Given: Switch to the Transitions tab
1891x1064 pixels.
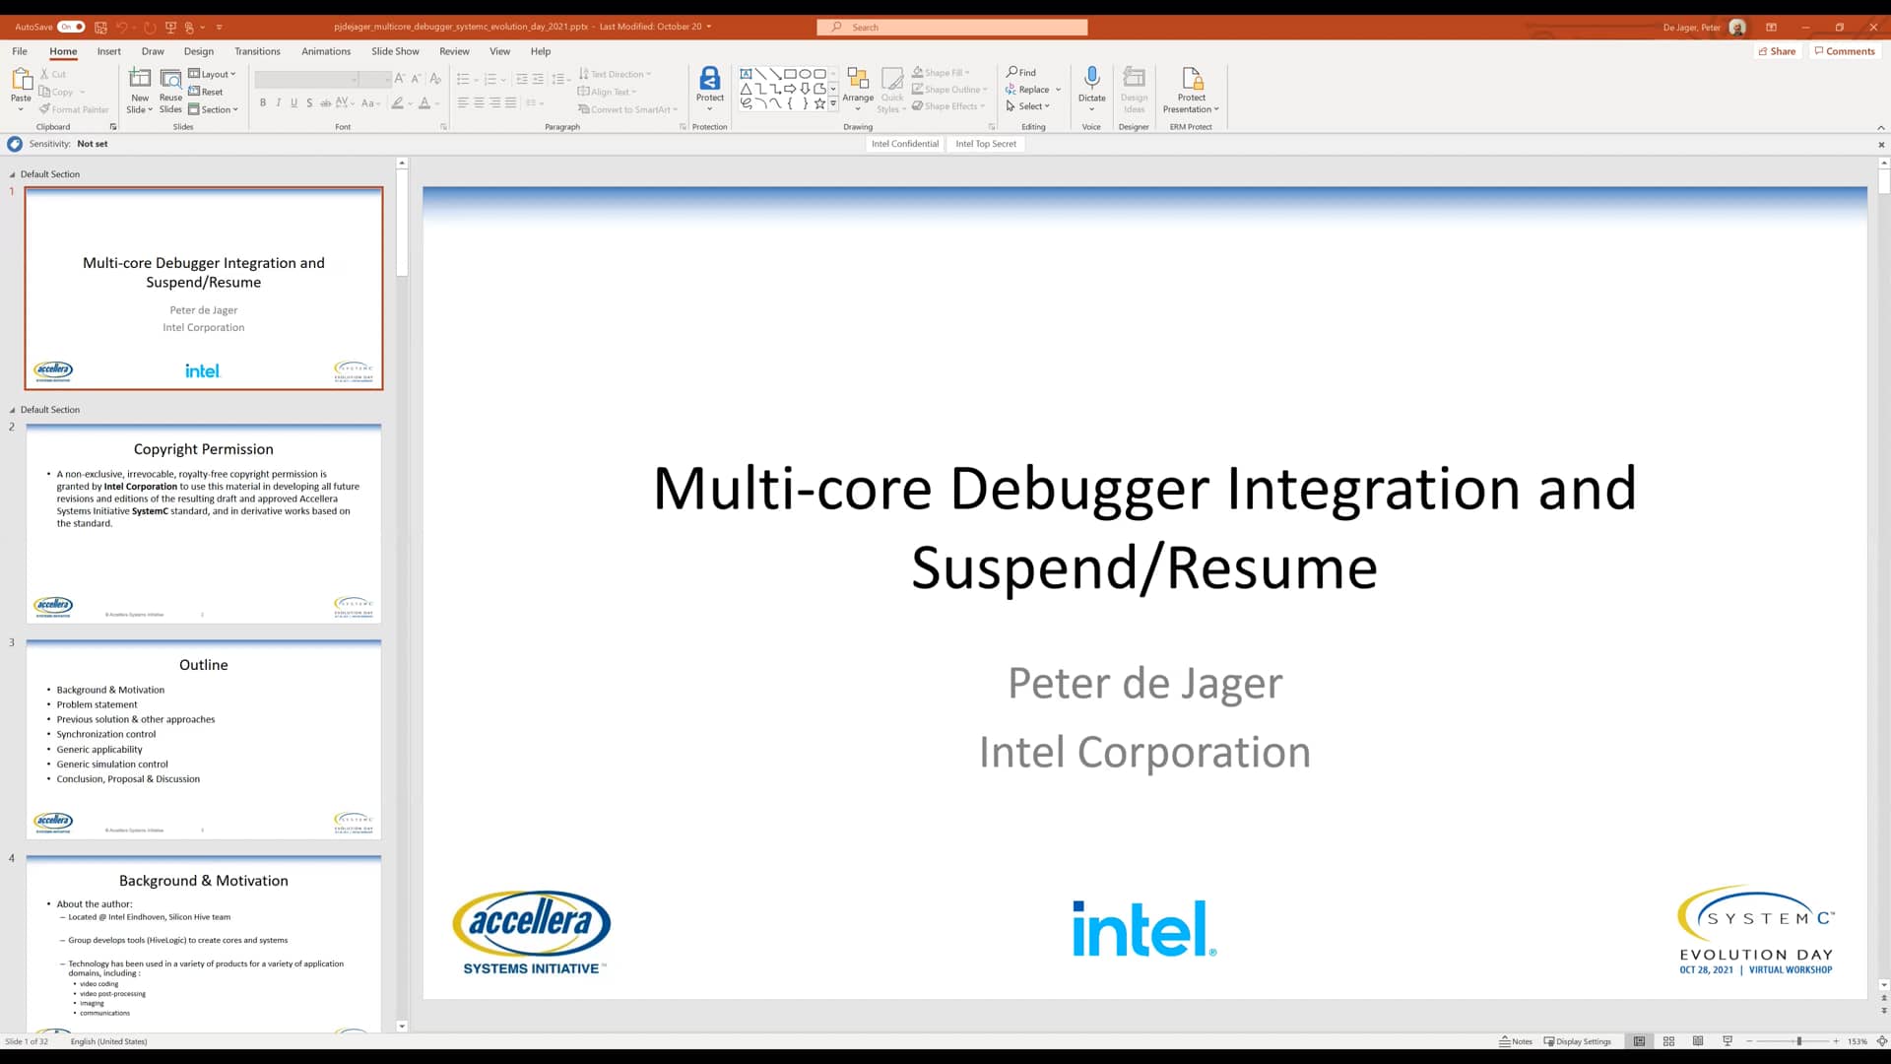Looking at the screenshot, I should (x=257, y=51).
